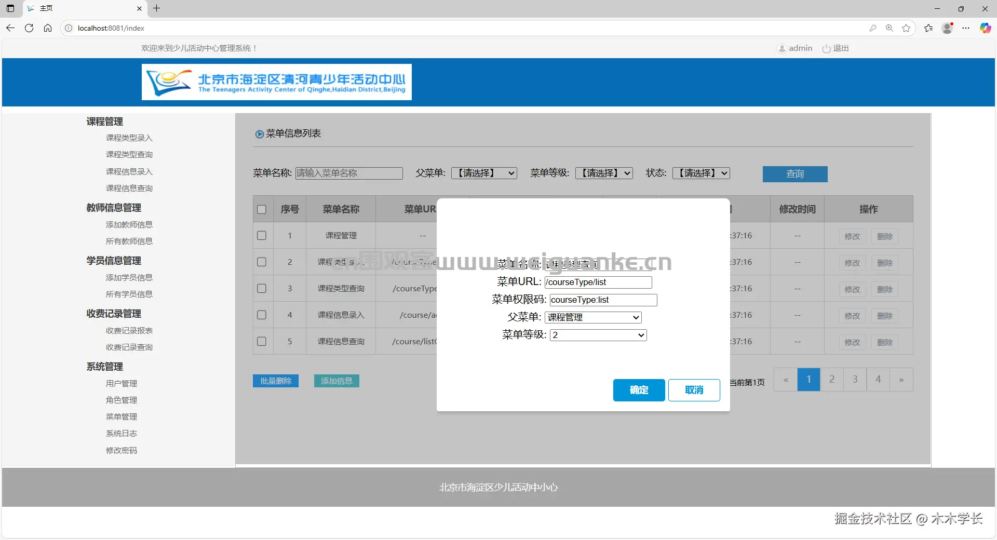Check the box for row 5 课程信息查询
The image size is (997, 540).
(262, 341)
